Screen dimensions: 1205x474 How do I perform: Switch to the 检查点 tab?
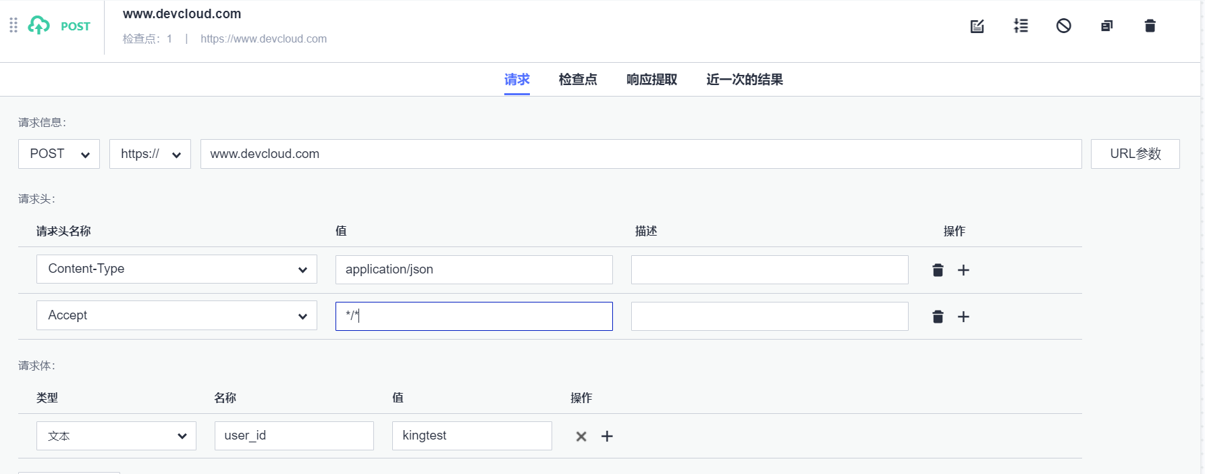(578, 80)
